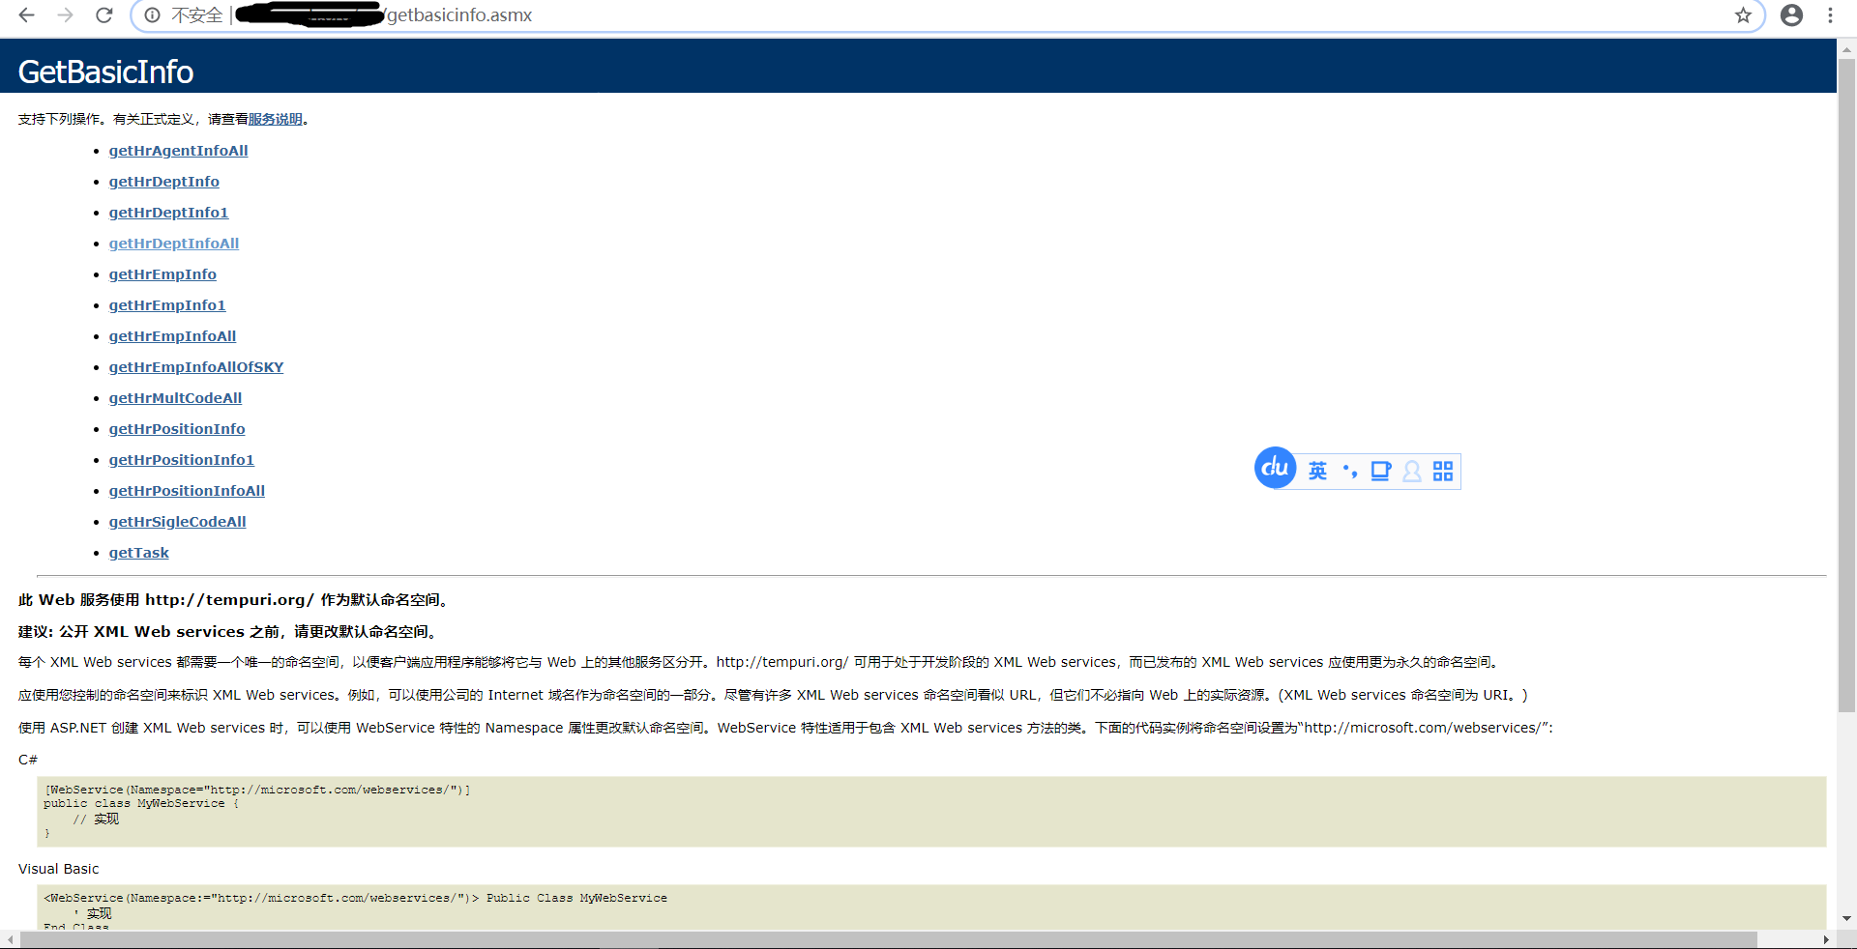Open the Chrome profile avatar icon

click(x=1792, y=15)
